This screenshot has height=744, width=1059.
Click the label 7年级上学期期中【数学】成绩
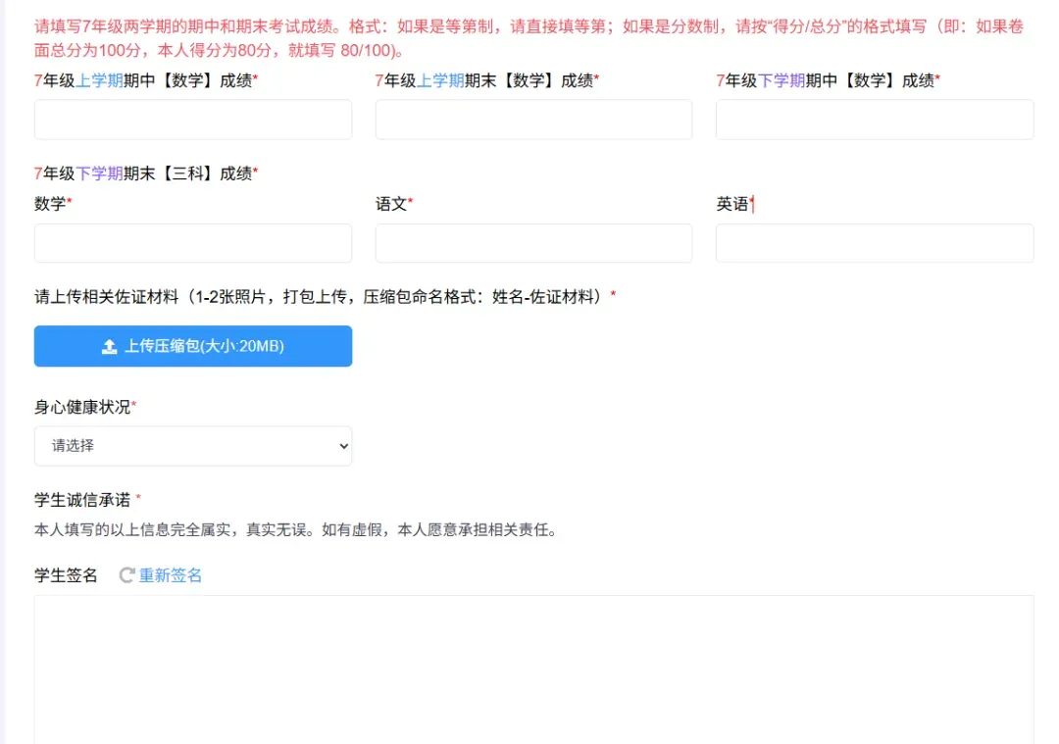click(x=146, y=81)
